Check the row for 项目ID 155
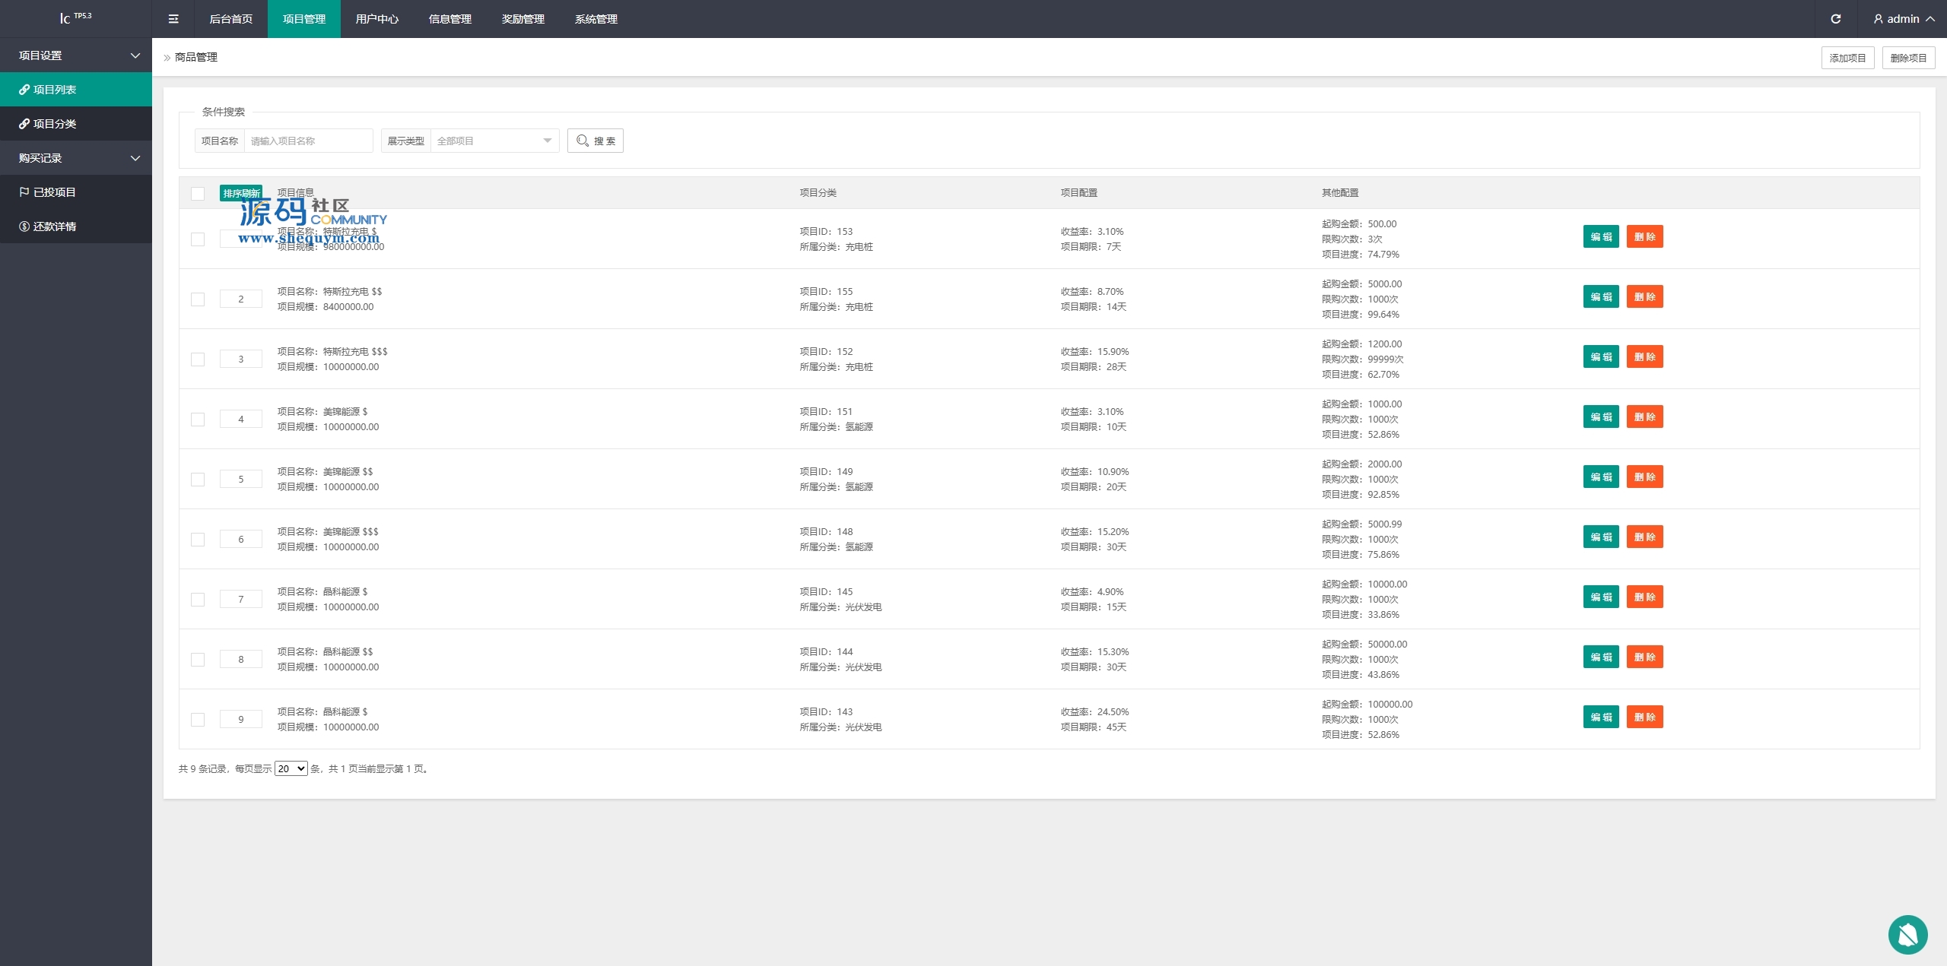The width and height of the screenshot is (1947, 966). point(198,299)
